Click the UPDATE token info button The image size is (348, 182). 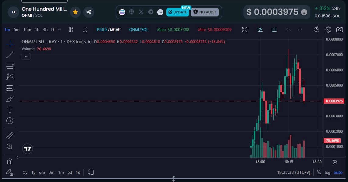click(x=178, y=12)
